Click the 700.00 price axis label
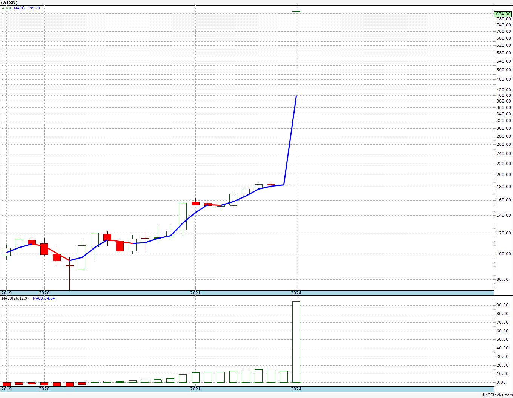 [504, 31]
